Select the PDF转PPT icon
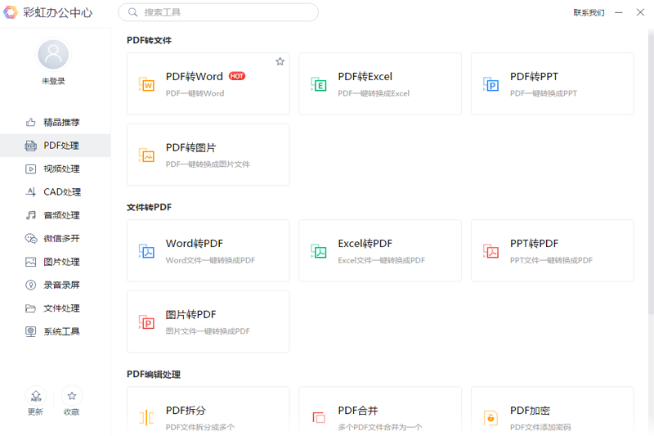 [x=491, y=84]
